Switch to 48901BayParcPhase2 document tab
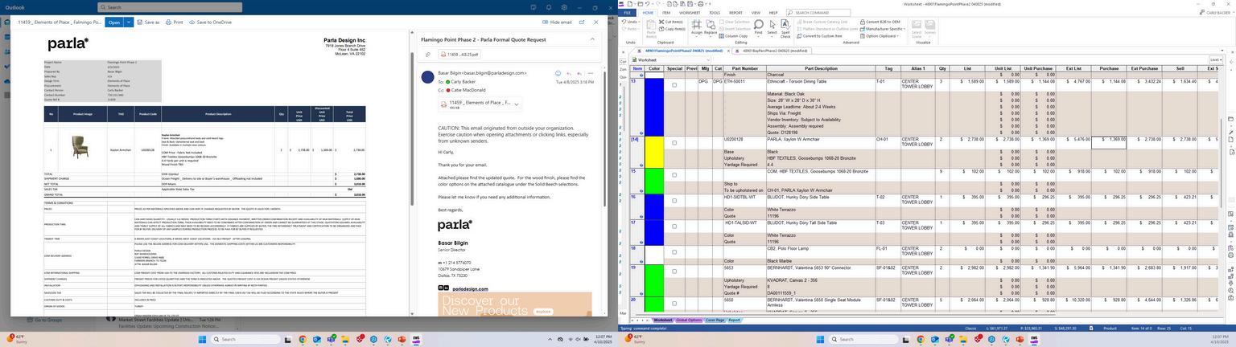 tap(773, 51)
